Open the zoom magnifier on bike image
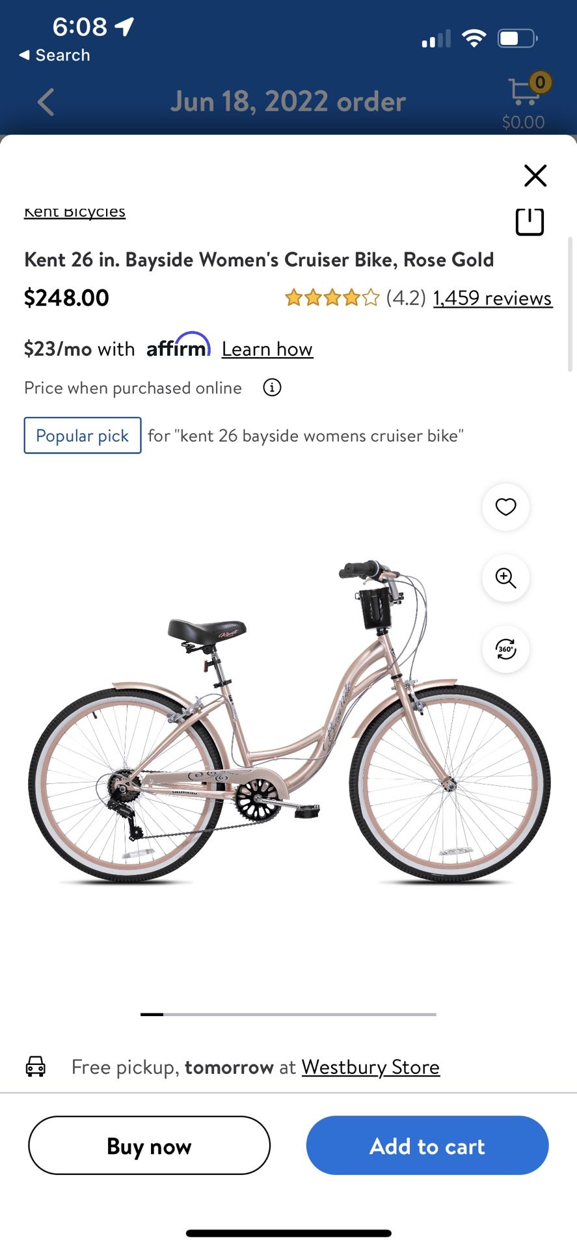This screenshot has height=1249, width=577. coord(505,578)
